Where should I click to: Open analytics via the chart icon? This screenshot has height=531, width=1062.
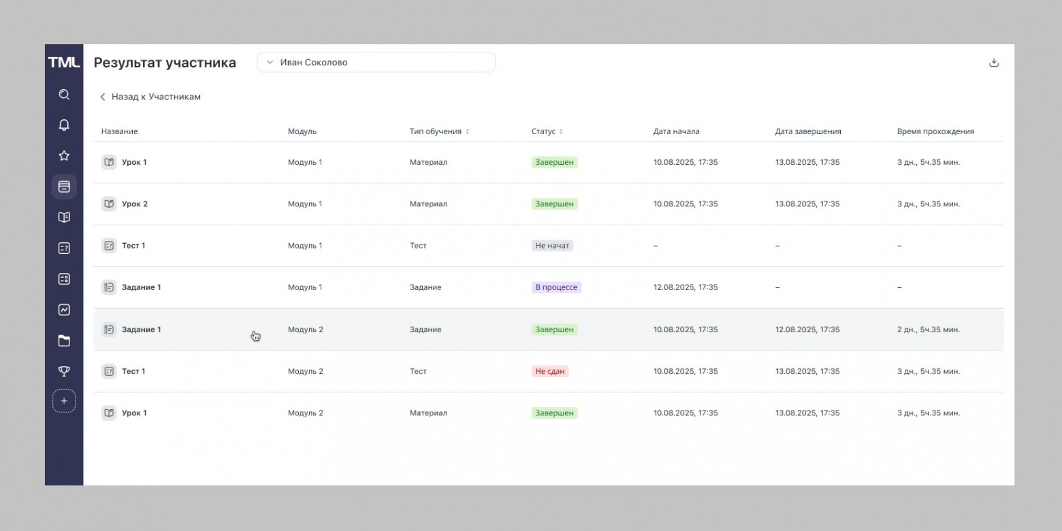pos(64,310)
